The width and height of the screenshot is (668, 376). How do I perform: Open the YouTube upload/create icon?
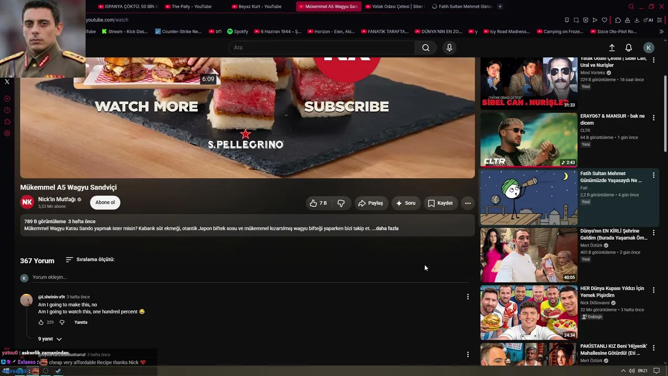click(612, 48)
